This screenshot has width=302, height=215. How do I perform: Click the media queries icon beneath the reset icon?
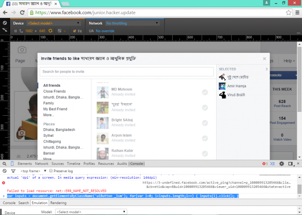pos(5,30)
